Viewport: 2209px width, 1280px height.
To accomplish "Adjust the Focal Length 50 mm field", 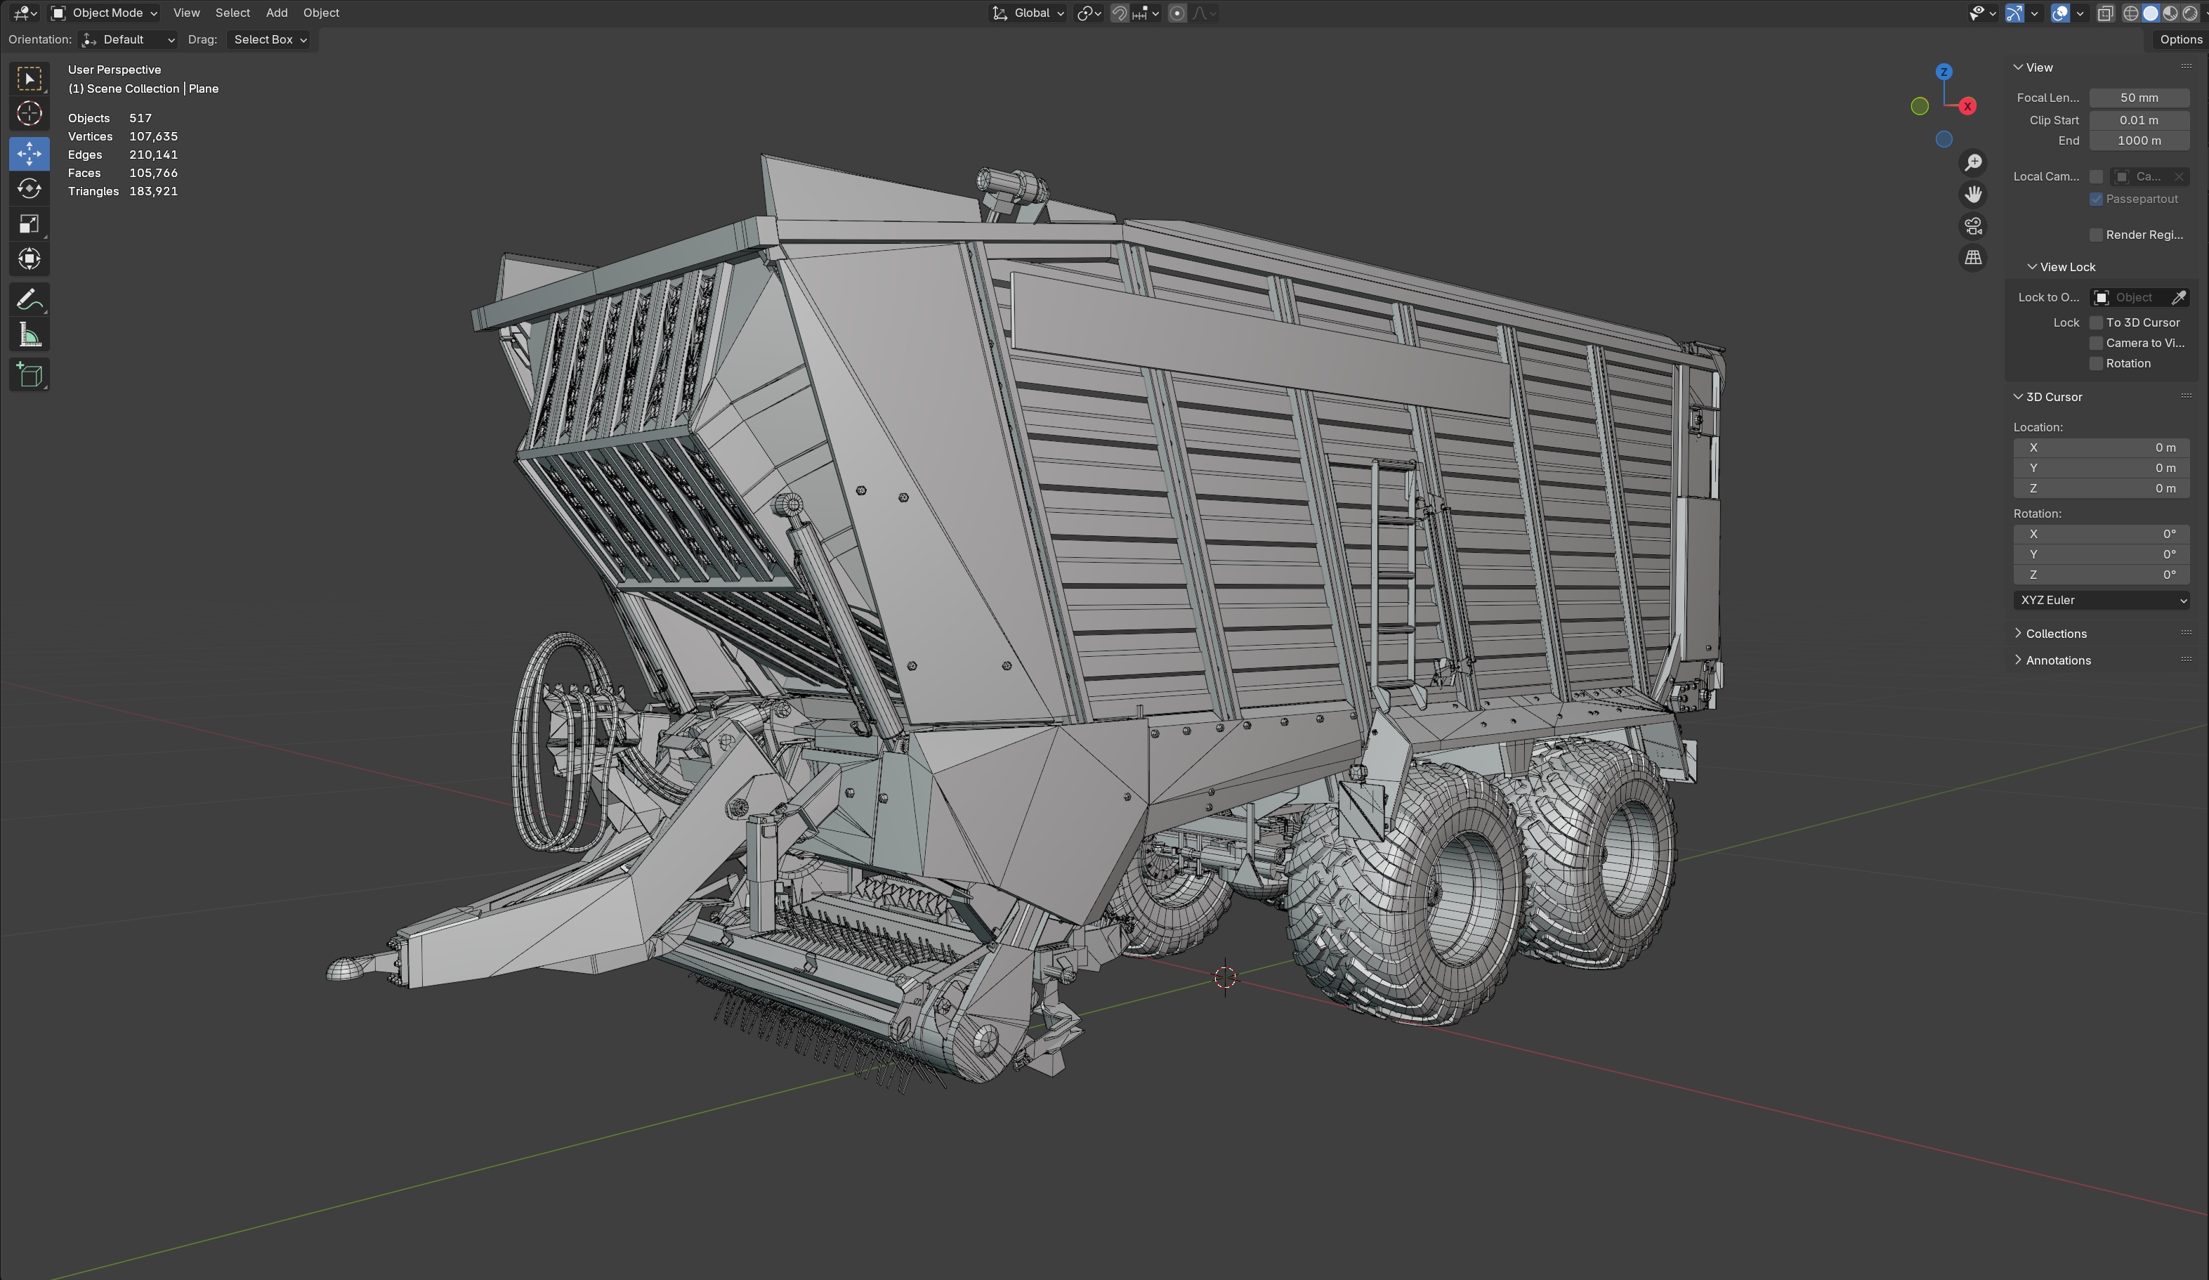I will click(x=2138, y=98).
